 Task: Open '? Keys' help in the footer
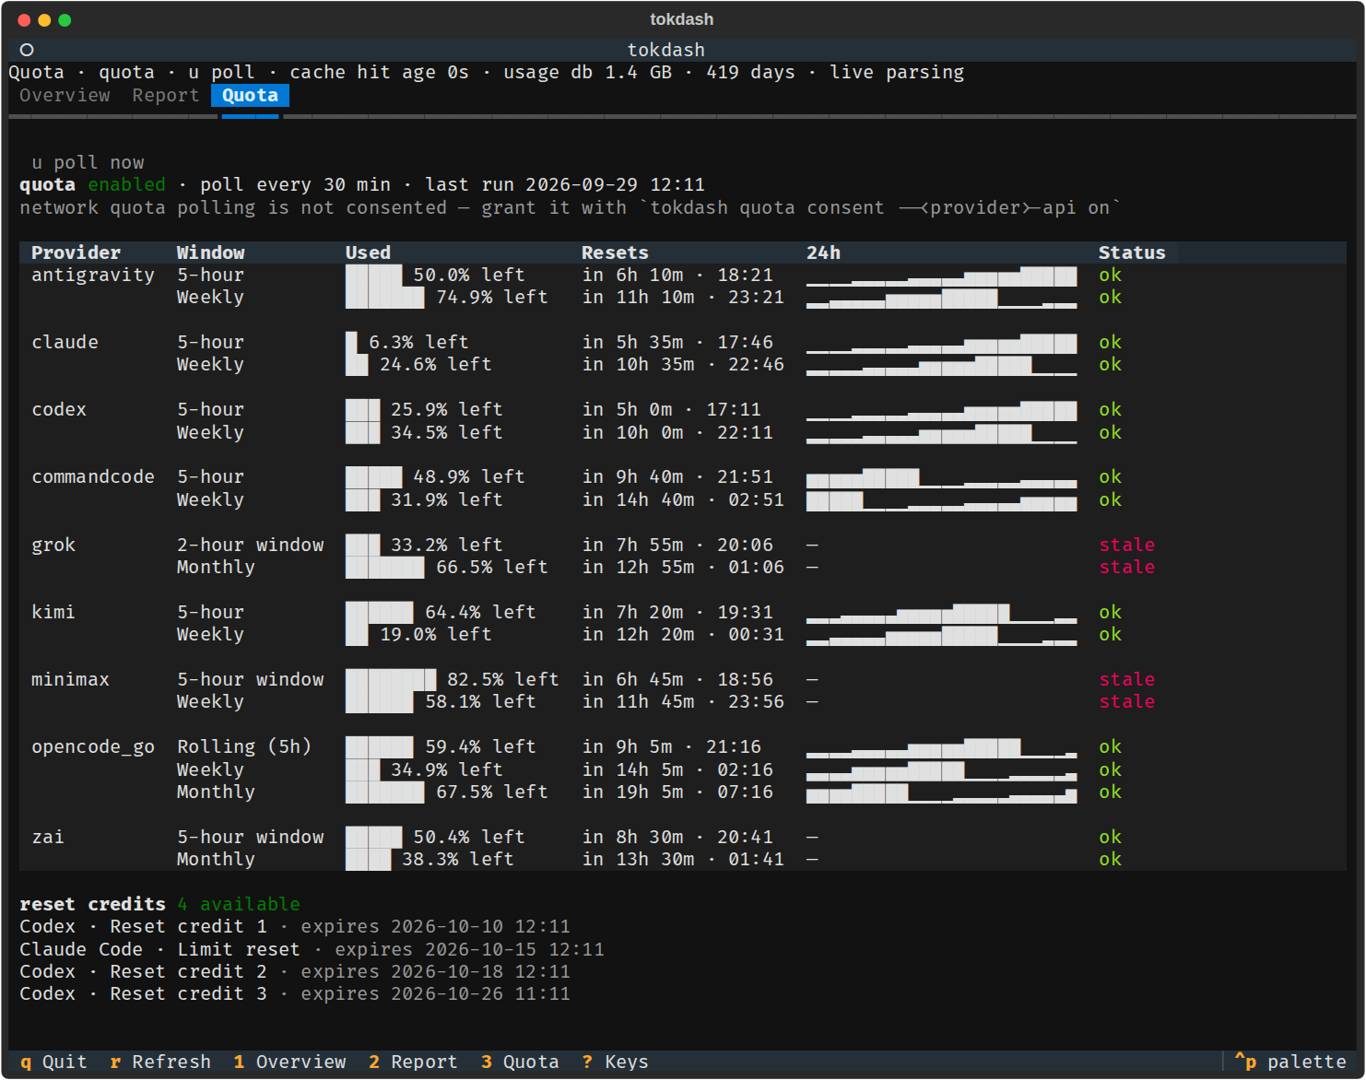(x=616, y=1062)
